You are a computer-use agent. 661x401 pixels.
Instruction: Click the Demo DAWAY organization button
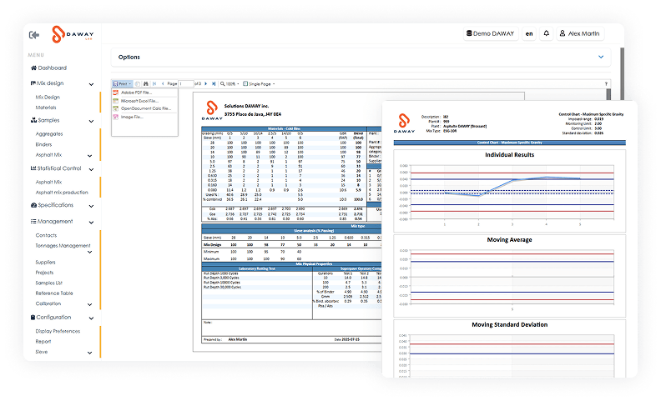tap(489, 34)
